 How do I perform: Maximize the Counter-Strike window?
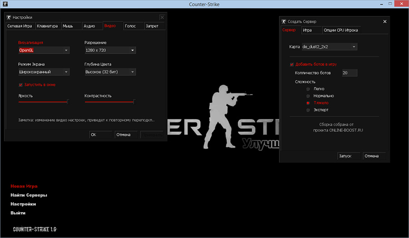pos(390,4)
